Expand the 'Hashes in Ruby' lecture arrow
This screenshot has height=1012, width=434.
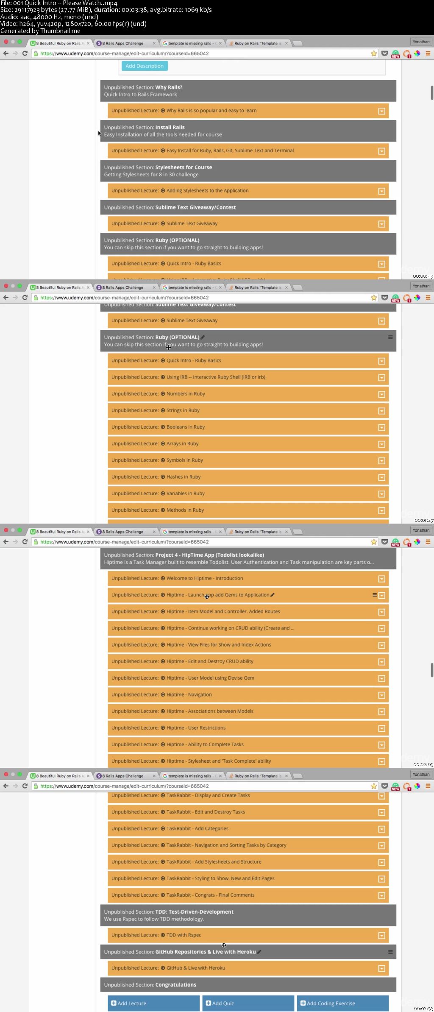[381, 477]
